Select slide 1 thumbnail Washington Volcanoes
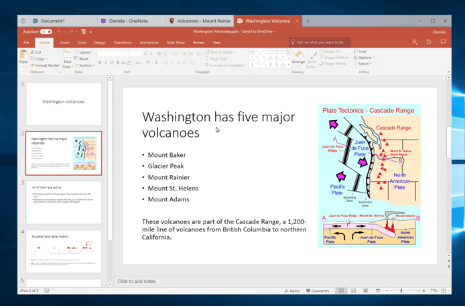This screenshot has height=306, width=465. click(64, 104)
